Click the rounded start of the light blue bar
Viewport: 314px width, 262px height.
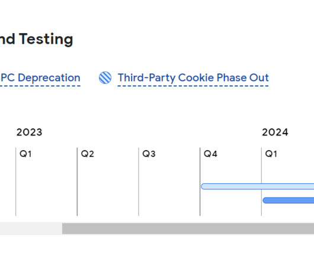click(204, 186)
